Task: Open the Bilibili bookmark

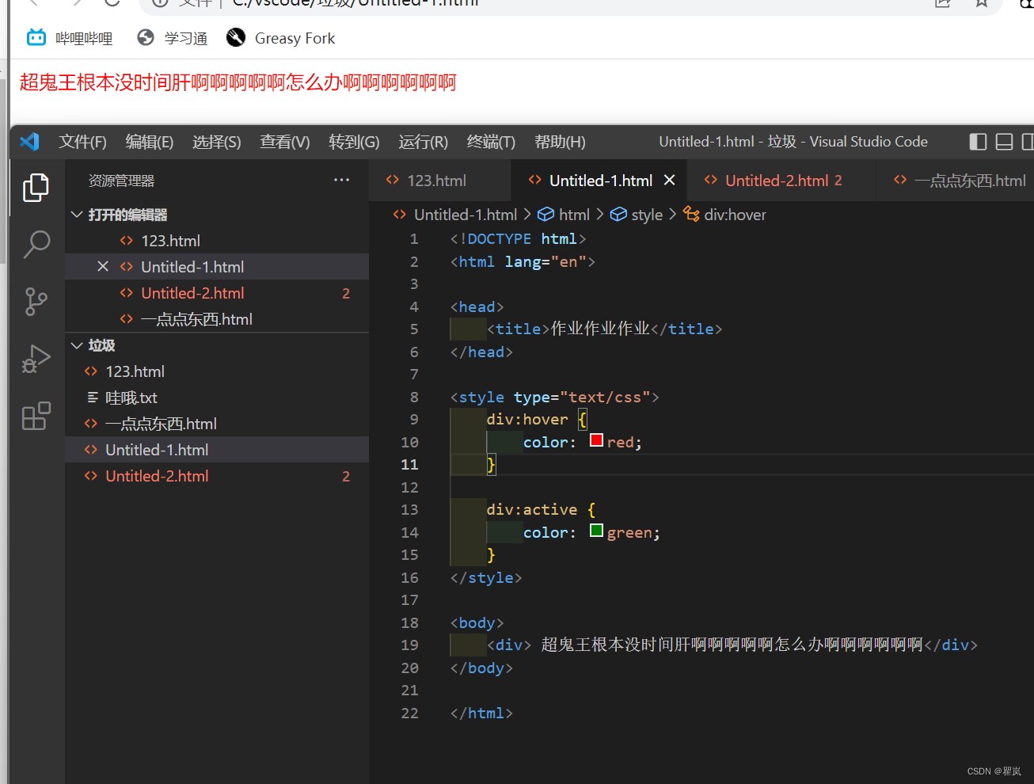Action: pos(70,38)
